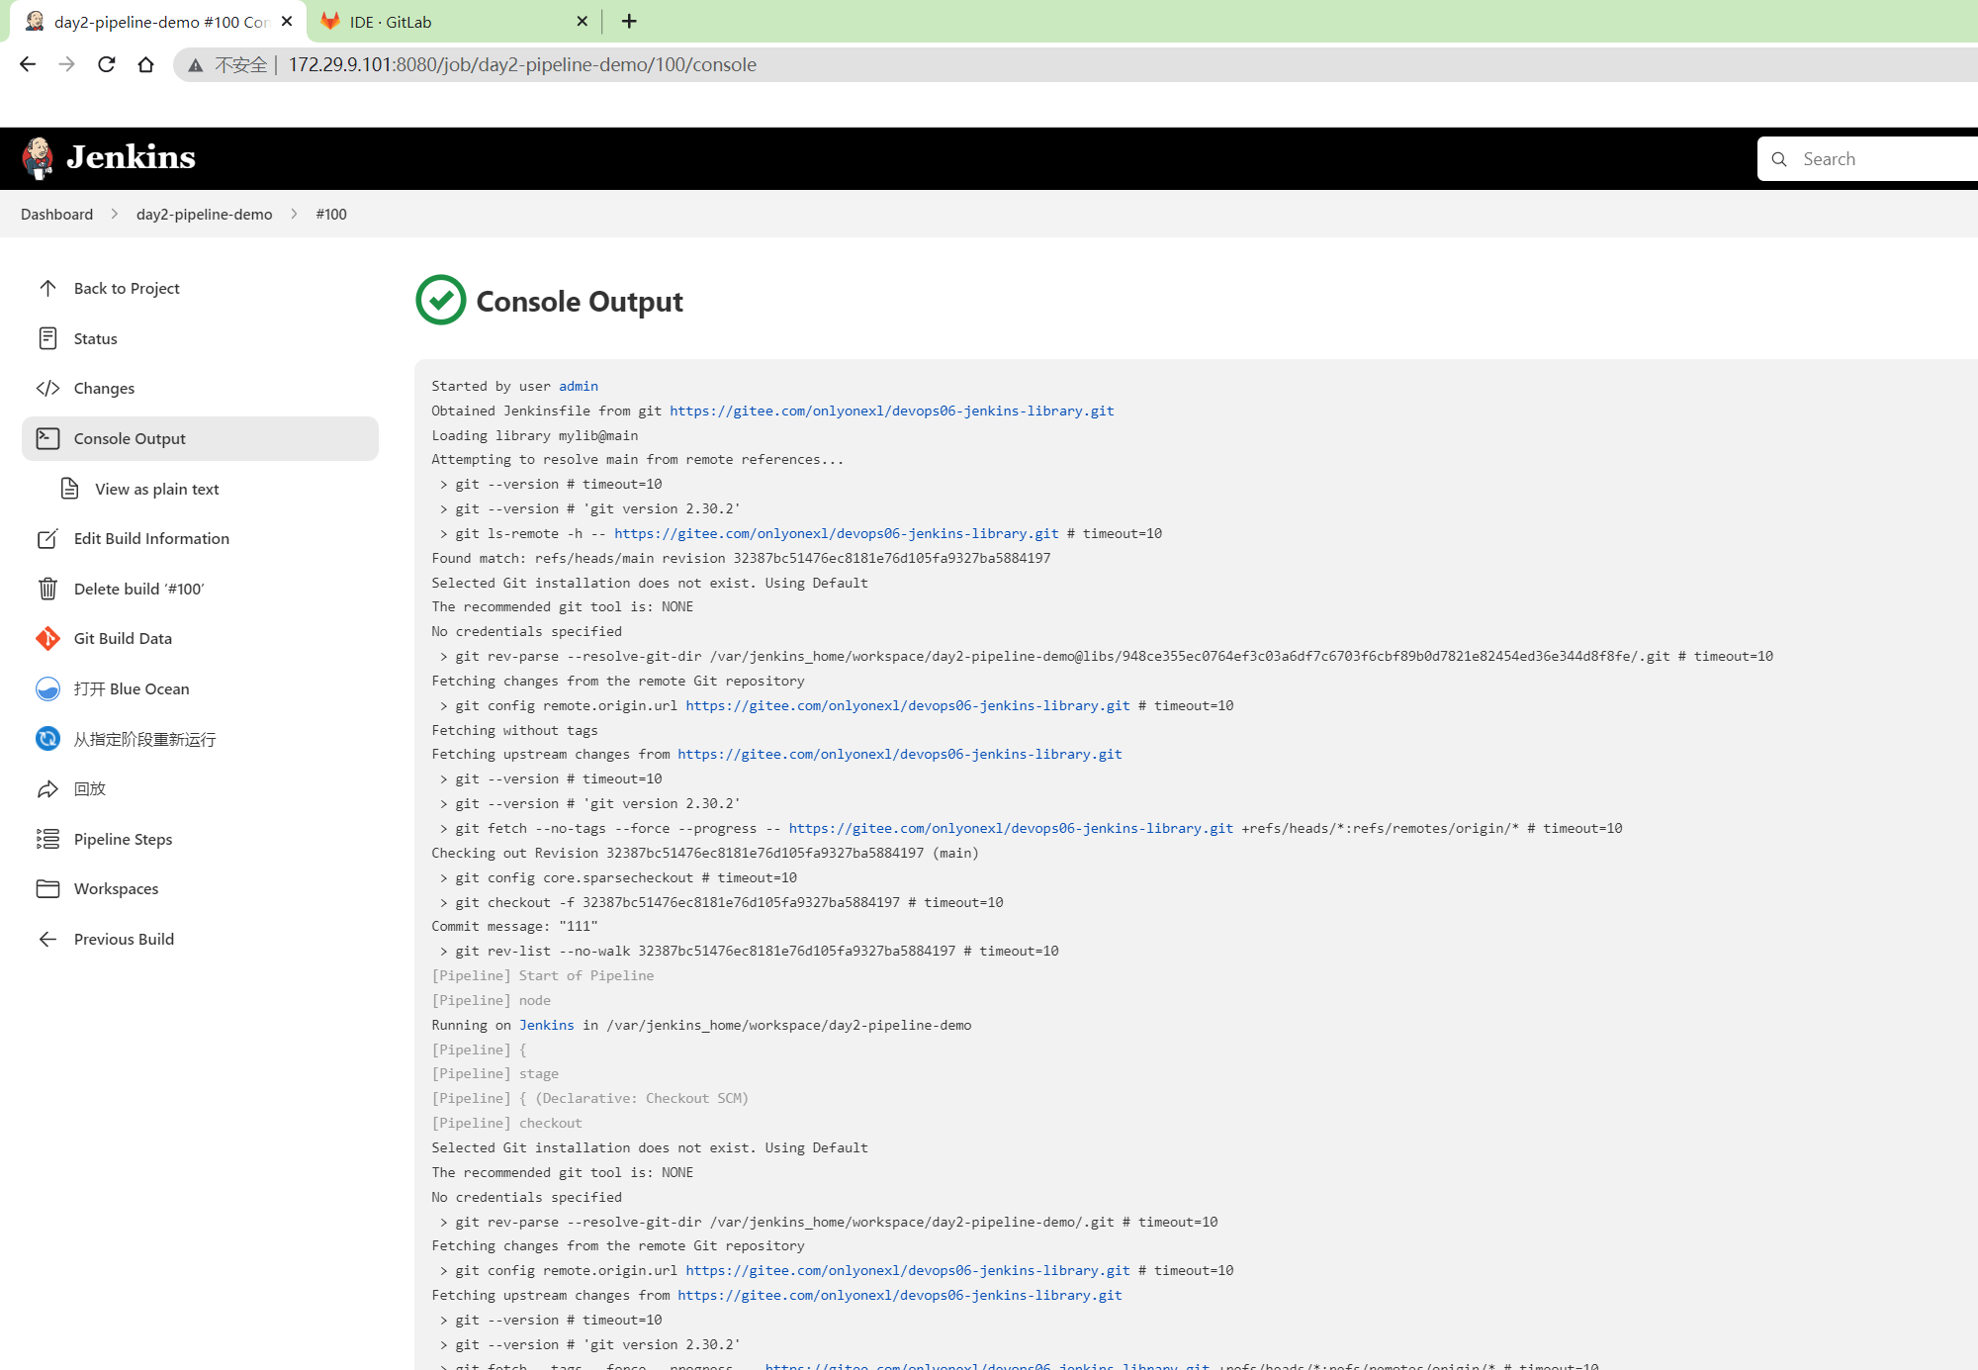Click 'Found match: refs/heads/main revision' line
The image size is (1978, 1370).
(741, 558)
